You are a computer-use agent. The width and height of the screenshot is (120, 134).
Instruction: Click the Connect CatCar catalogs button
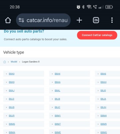point(97,35)
